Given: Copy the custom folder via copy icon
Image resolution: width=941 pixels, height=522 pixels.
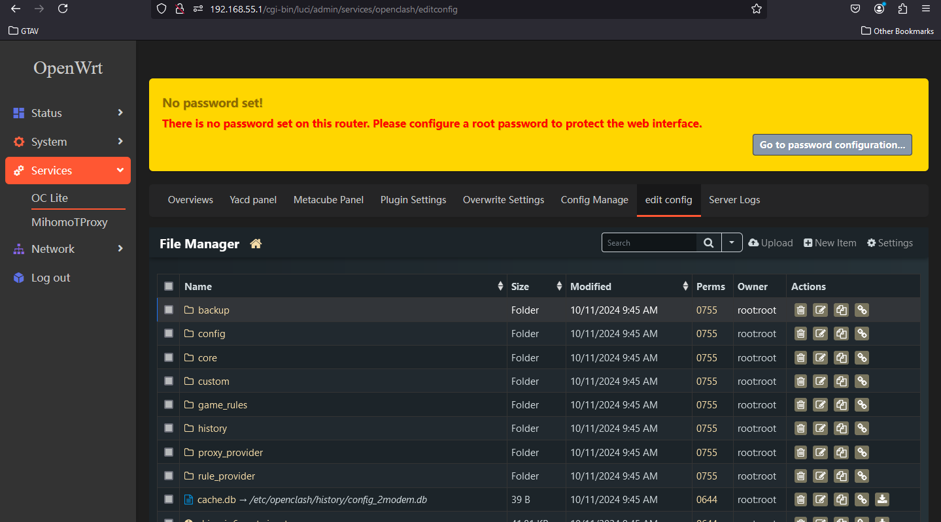Looking at the screenshot, I should (842, 382).
